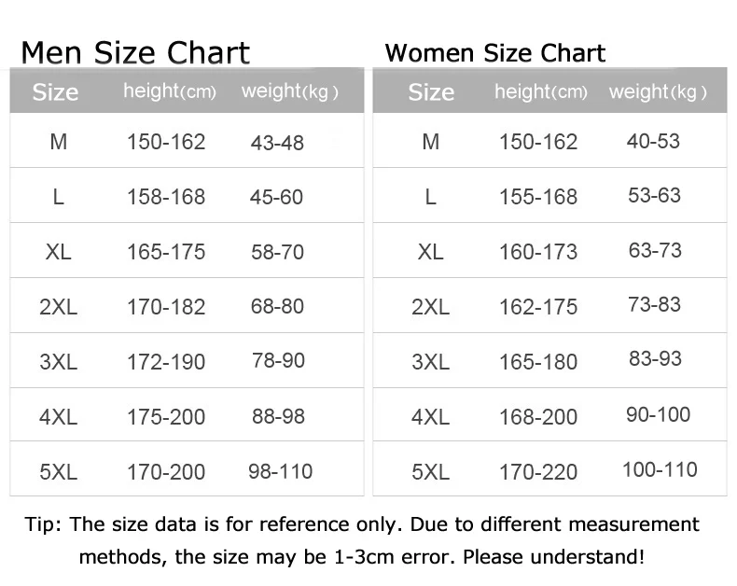Click women's 5XL height 170-220
This screenshot has width=737, height=586.
coord(538,472)
